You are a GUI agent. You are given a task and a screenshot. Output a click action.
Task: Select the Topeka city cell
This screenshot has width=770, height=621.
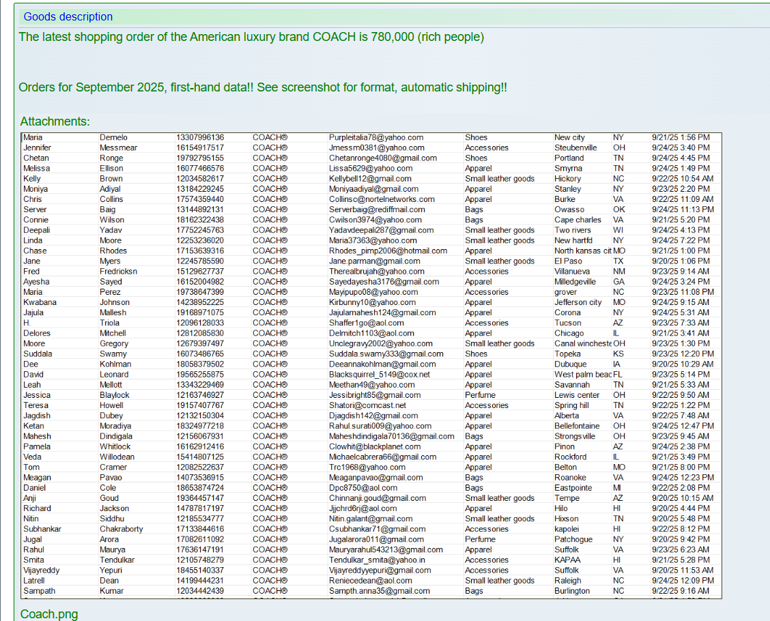tap(567, 354)
